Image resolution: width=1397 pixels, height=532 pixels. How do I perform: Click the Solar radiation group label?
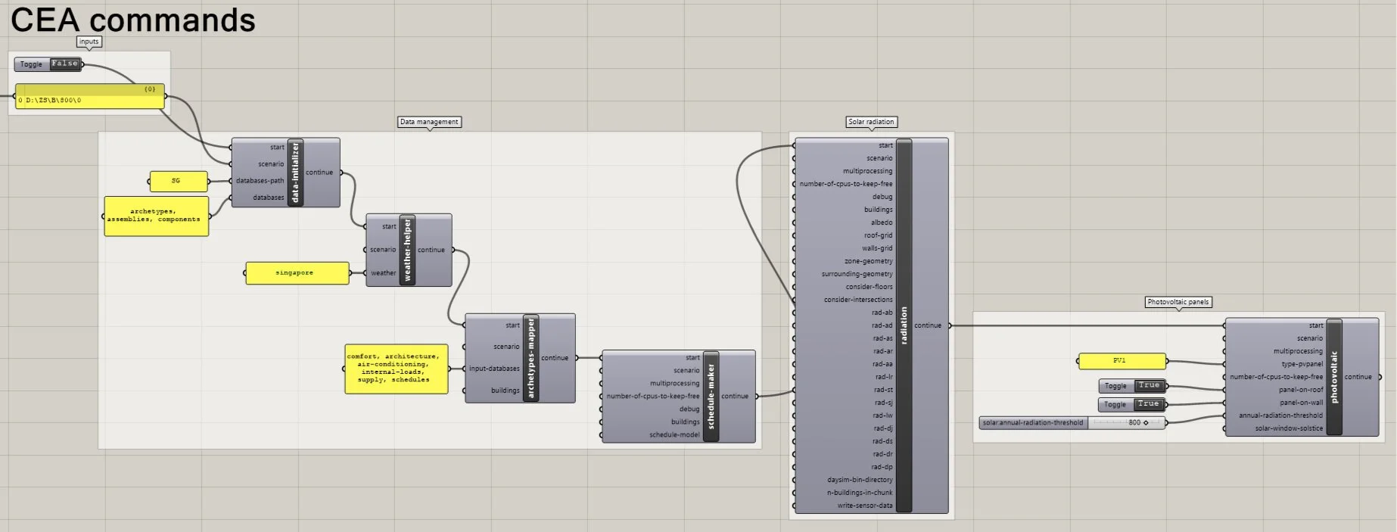tap(871, 122)
